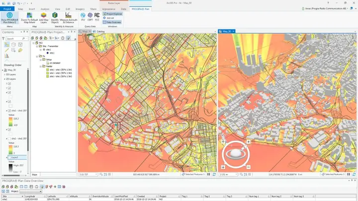This screenshot has height=201, width=358.
Task: Toggle the Data Overview window
Action: tap(112, 22)
